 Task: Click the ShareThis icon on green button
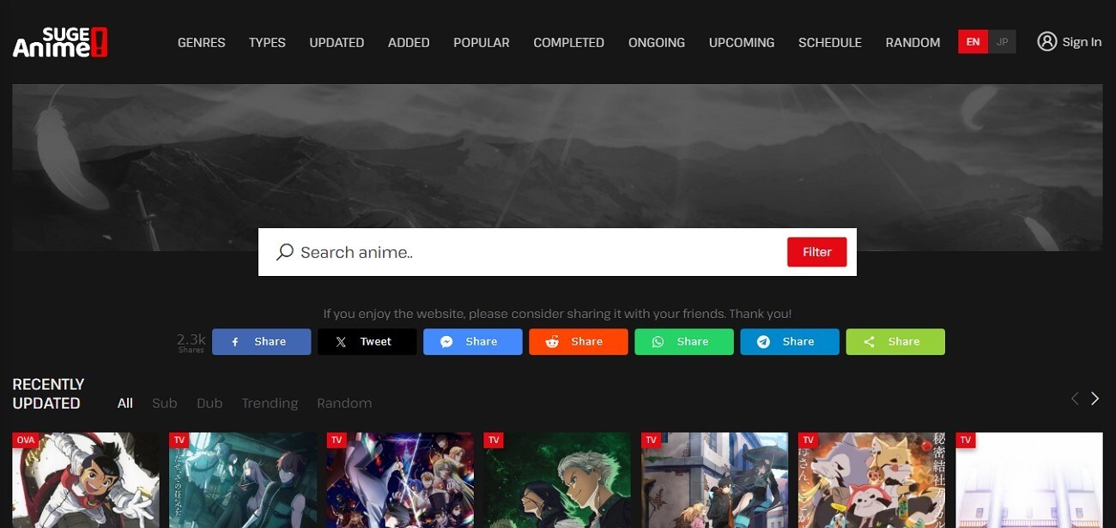click(869, 341)
